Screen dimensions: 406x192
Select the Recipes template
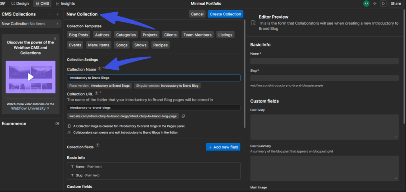[161, 45]
